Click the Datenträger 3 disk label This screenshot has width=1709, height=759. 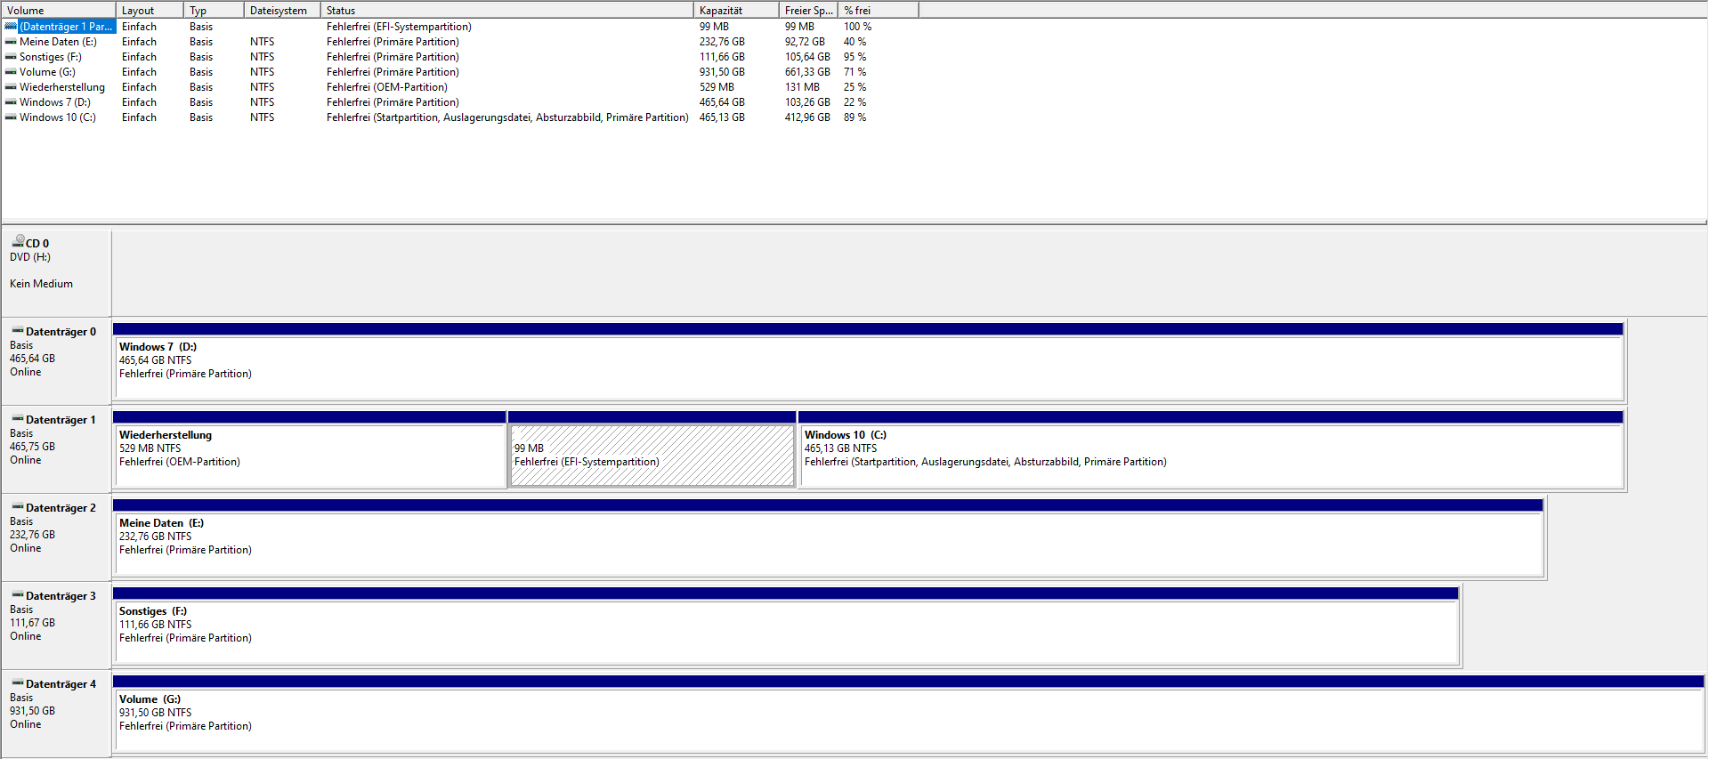(x=61, y=596)
